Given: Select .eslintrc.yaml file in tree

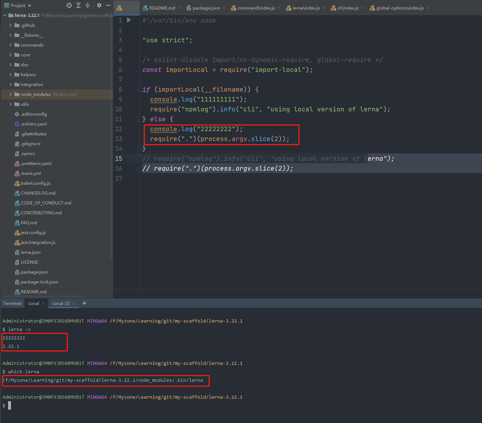Looking at the screenshot, I should (30, 124).
